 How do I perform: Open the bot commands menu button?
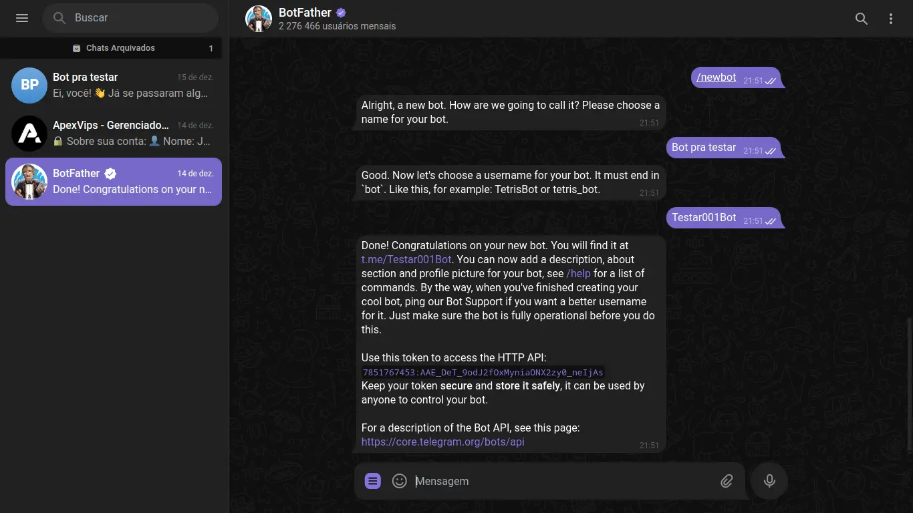(373, 481)
